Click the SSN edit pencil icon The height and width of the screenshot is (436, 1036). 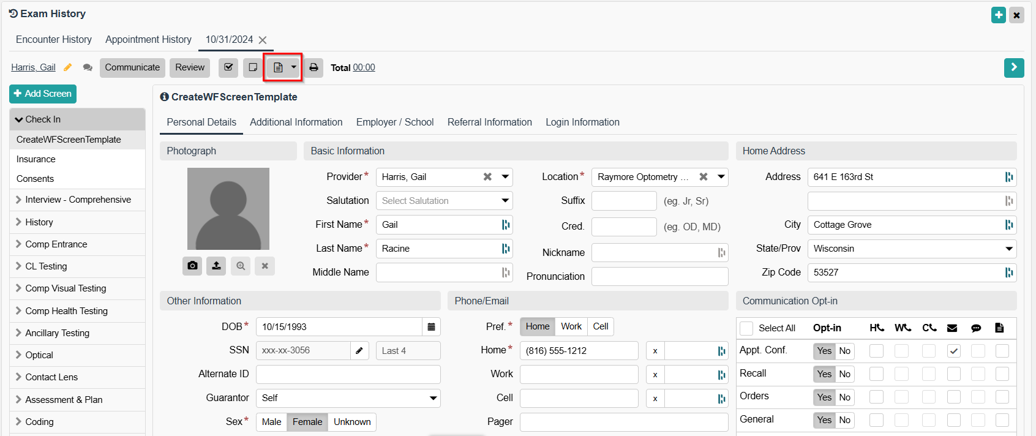click(x=359, y=351)
